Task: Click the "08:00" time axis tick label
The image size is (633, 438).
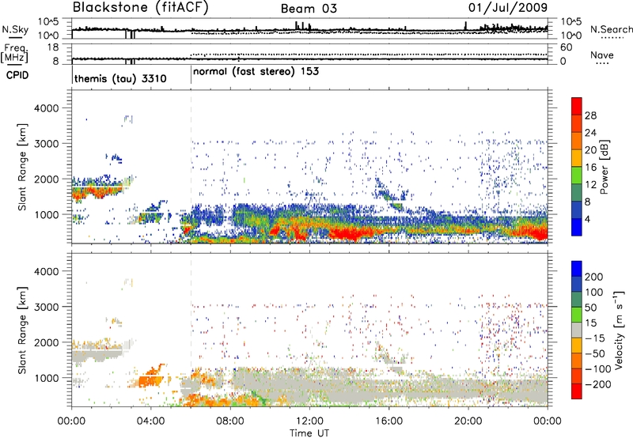Action: coord(230,421)
